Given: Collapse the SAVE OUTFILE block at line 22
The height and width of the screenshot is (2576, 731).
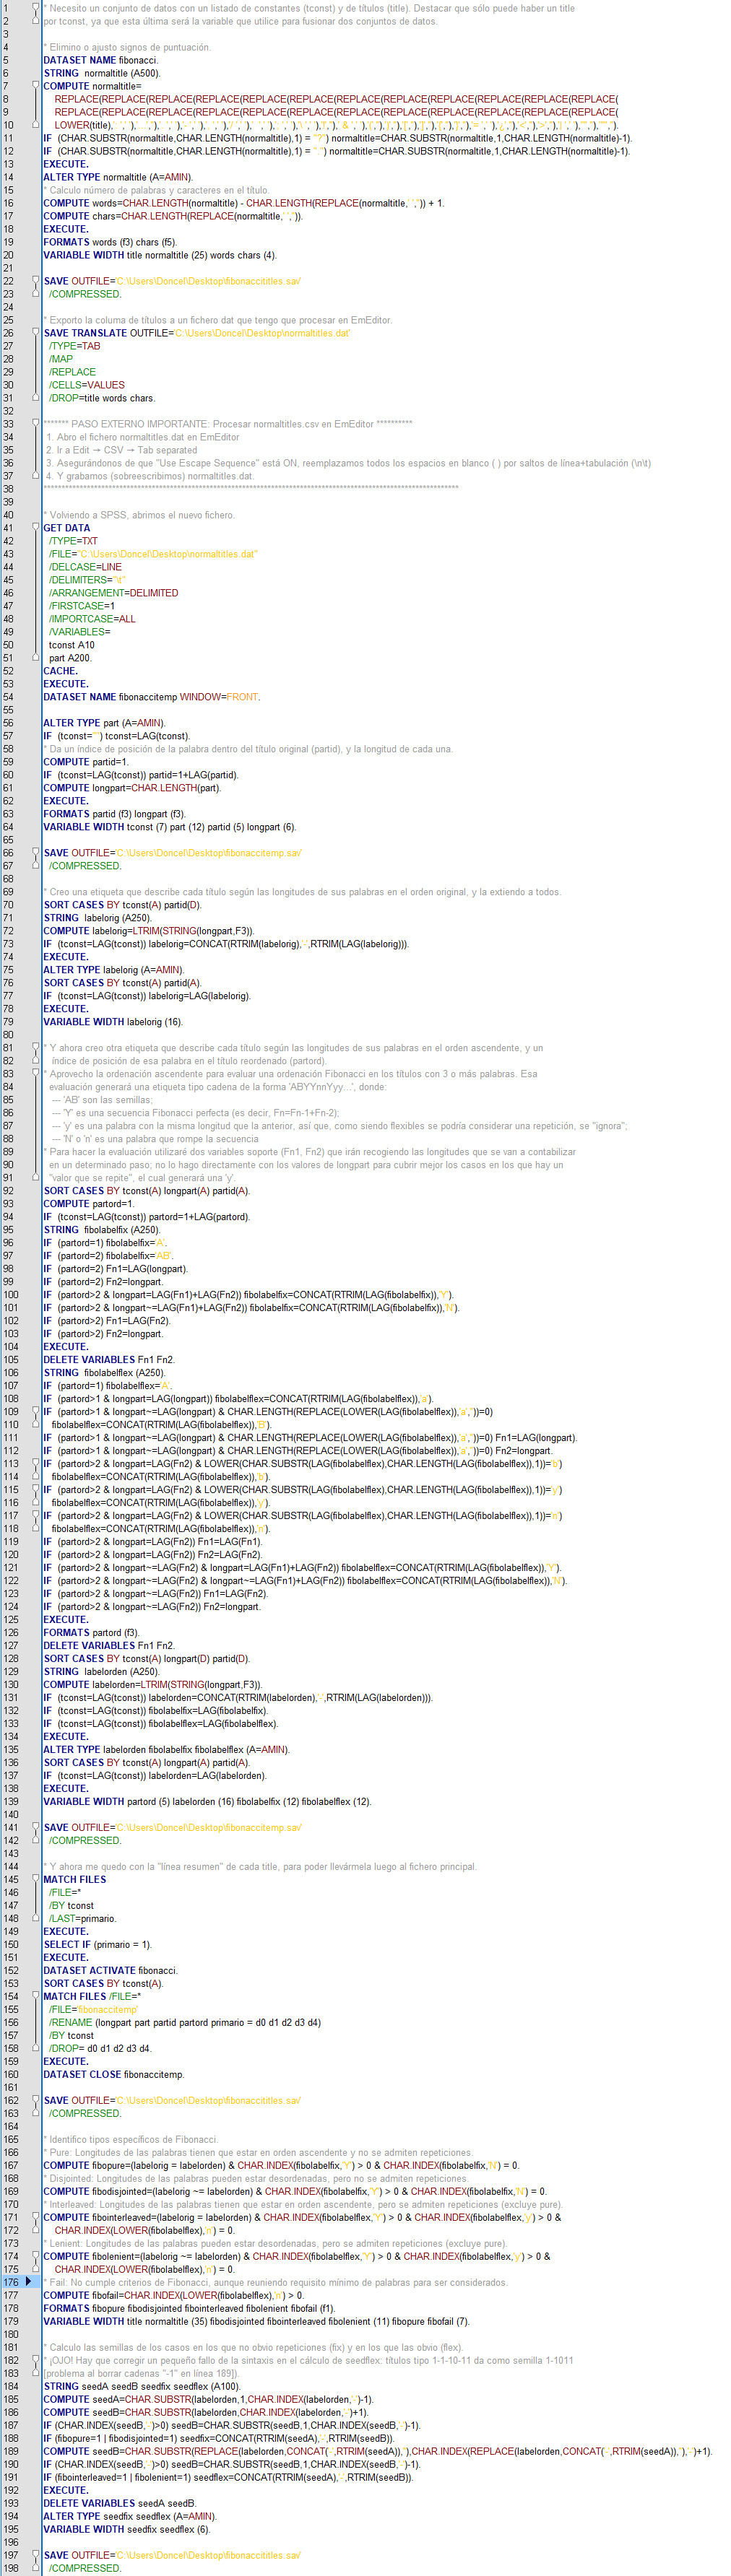Looking at the screenshot, I should click(36, 281).
